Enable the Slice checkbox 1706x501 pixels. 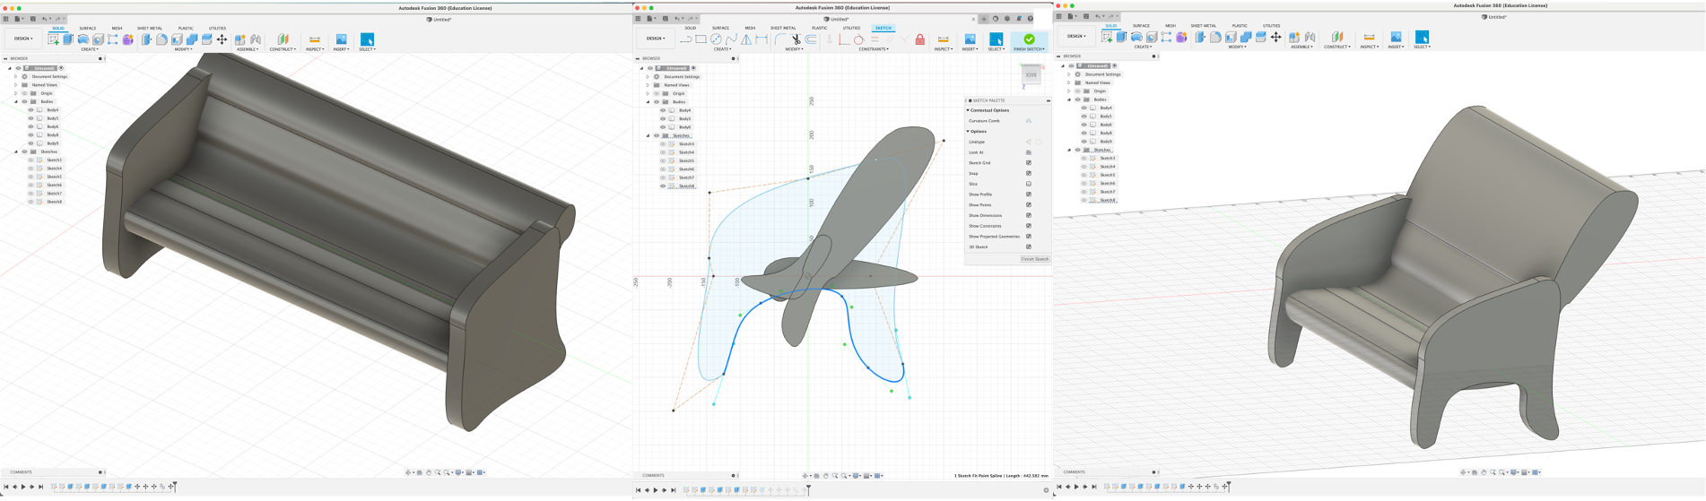click(x=1028, y=184)
